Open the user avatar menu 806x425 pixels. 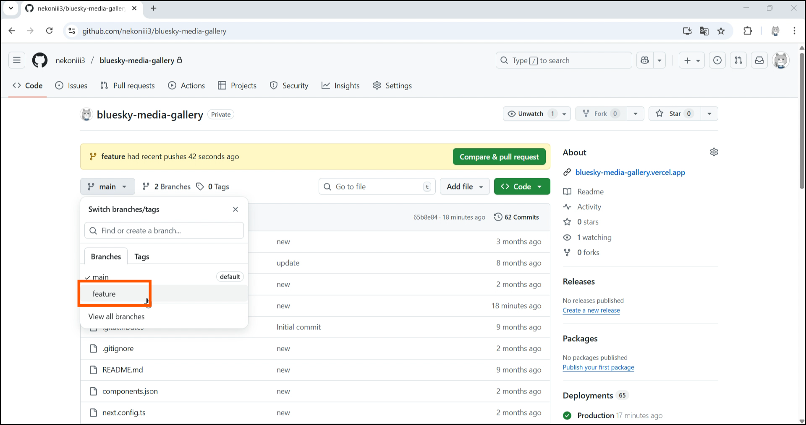click(x=781, y=60)
